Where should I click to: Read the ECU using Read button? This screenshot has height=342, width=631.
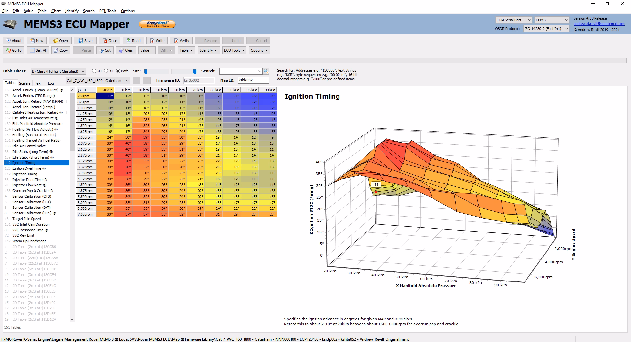(133, 41)
